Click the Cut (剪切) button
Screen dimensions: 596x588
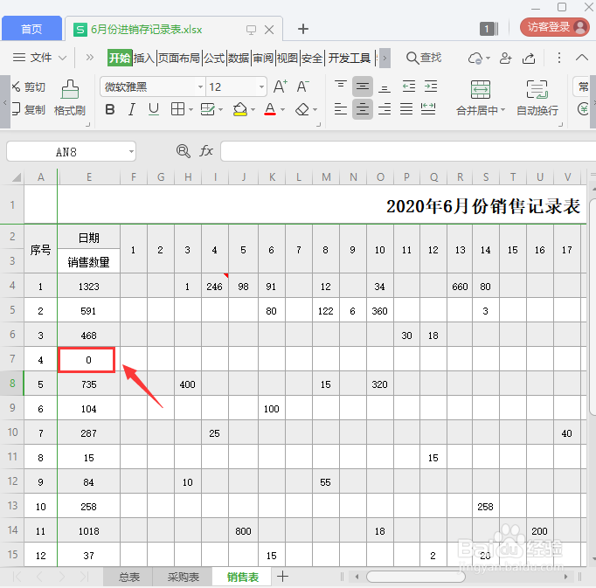click(28, 87)
